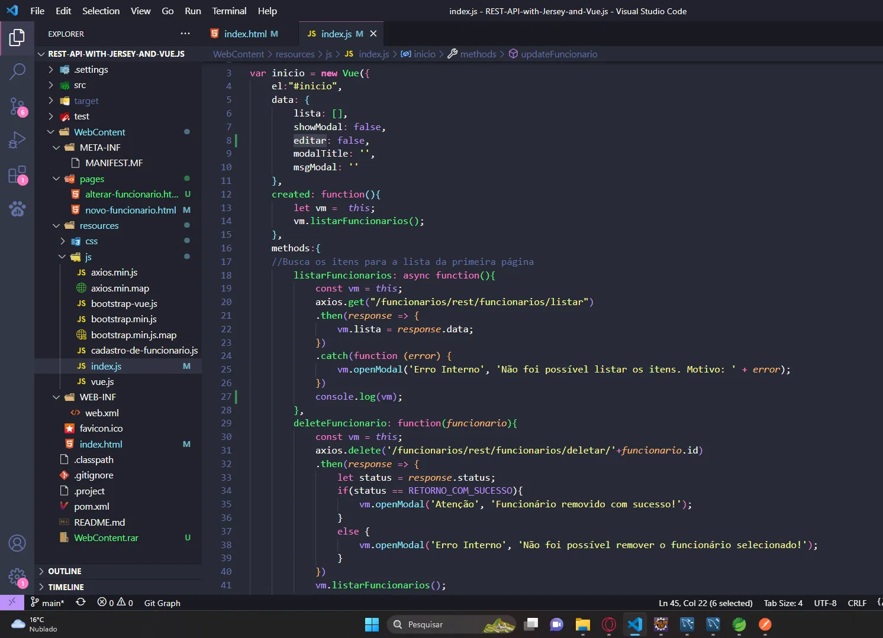Open the Search view in activity bar
Viewport: 883px width, 638px height.
point(17,72)
